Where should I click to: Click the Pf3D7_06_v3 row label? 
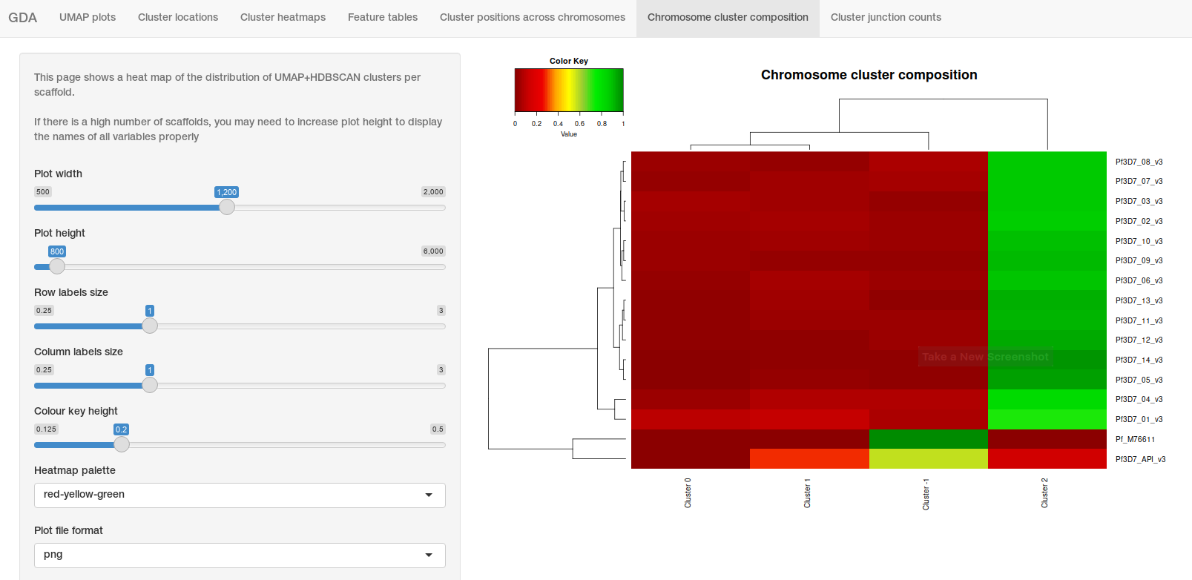click(1139, 280)
